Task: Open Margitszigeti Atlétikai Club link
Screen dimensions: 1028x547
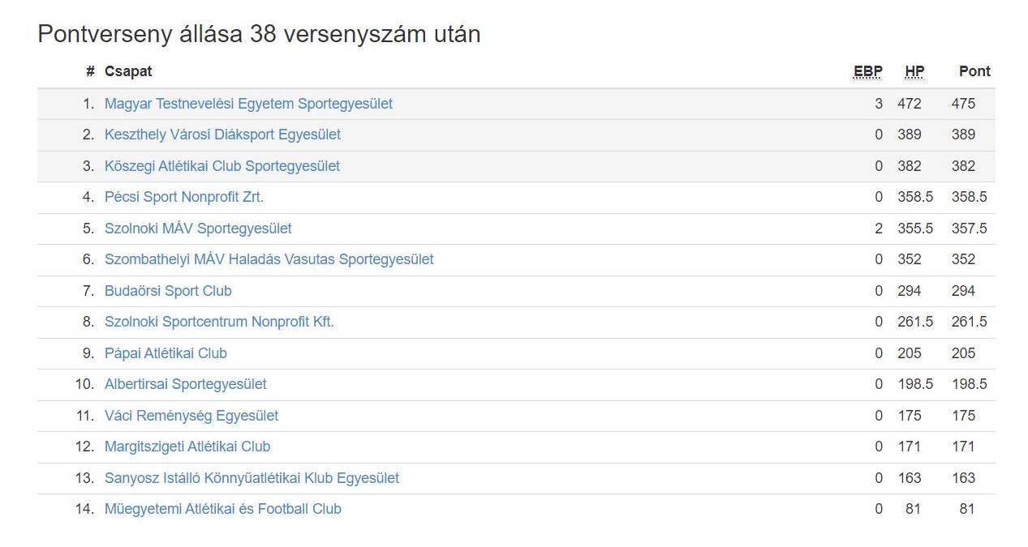Action: (x=187, y=447)
